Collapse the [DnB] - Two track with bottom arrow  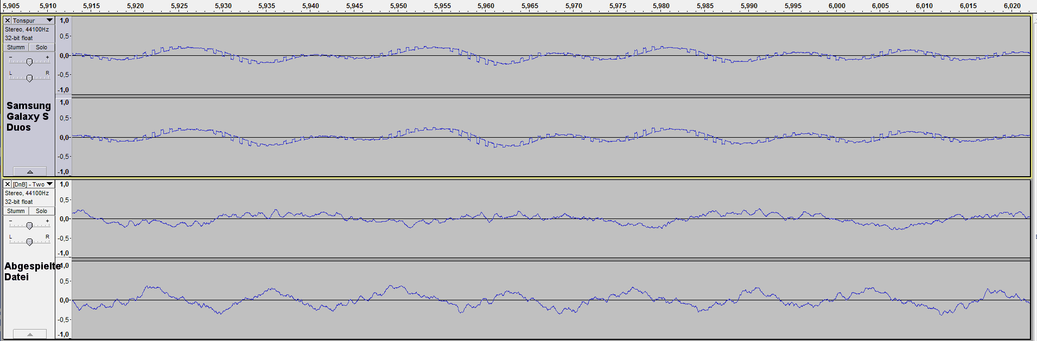pyautogui.click(x=30, y=334)
